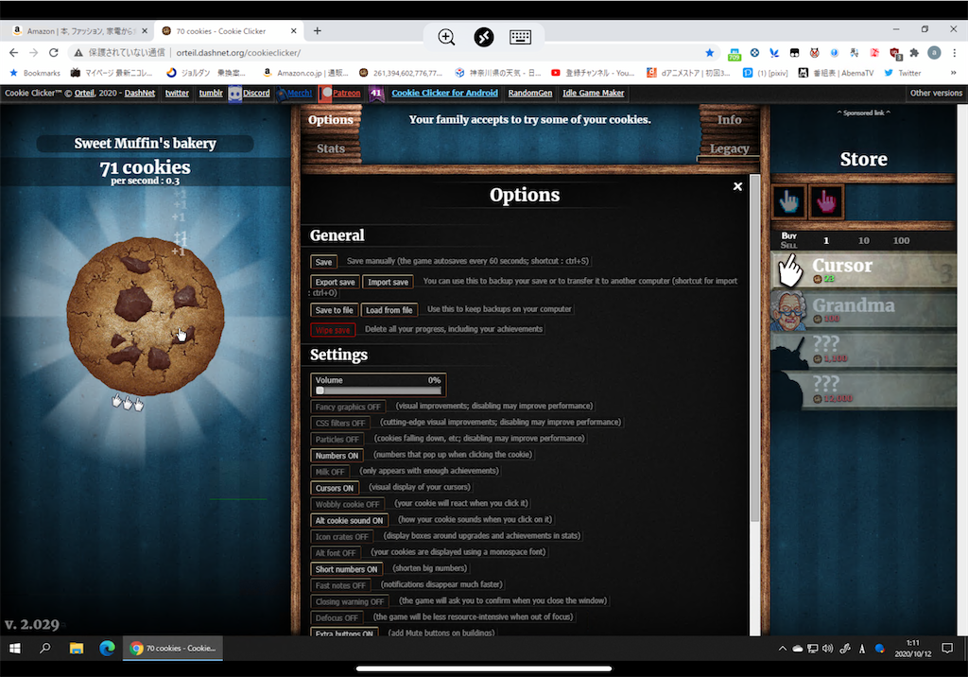Screen dimensions: 968x677
Task: Open the Windows notification center icon
Action: (x=947, y=648)
